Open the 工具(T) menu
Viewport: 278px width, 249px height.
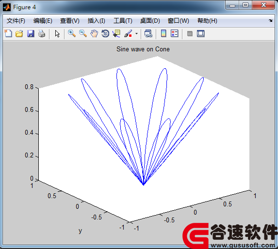(x=123, y=21)
